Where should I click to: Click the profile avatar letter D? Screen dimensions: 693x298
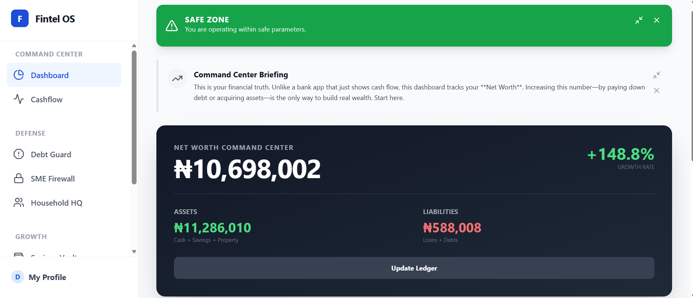point(18,277)
